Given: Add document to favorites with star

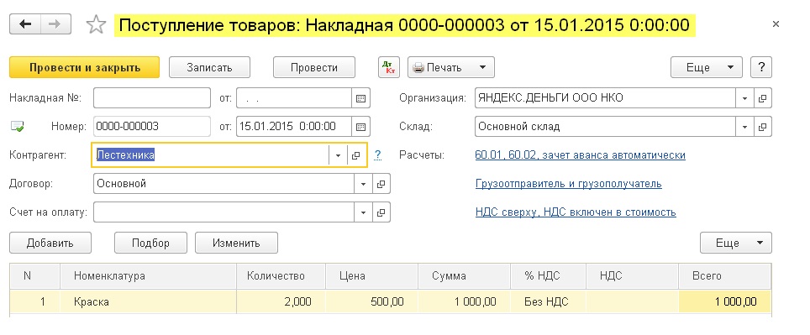Looking at the screenshot, I should pos(96,25).
